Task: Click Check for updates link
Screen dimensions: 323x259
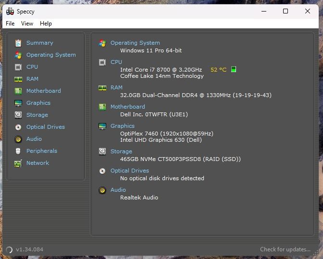Action: [x=285, y=249]
